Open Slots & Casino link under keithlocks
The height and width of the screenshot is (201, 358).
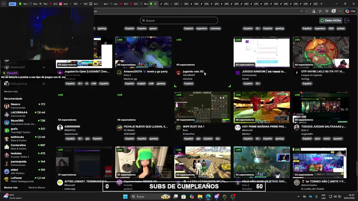pyautogui.click(x=18, y=140)
